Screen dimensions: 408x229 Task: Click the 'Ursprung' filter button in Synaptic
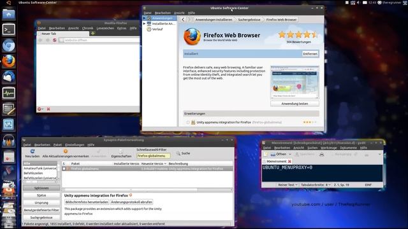point(41,202)
